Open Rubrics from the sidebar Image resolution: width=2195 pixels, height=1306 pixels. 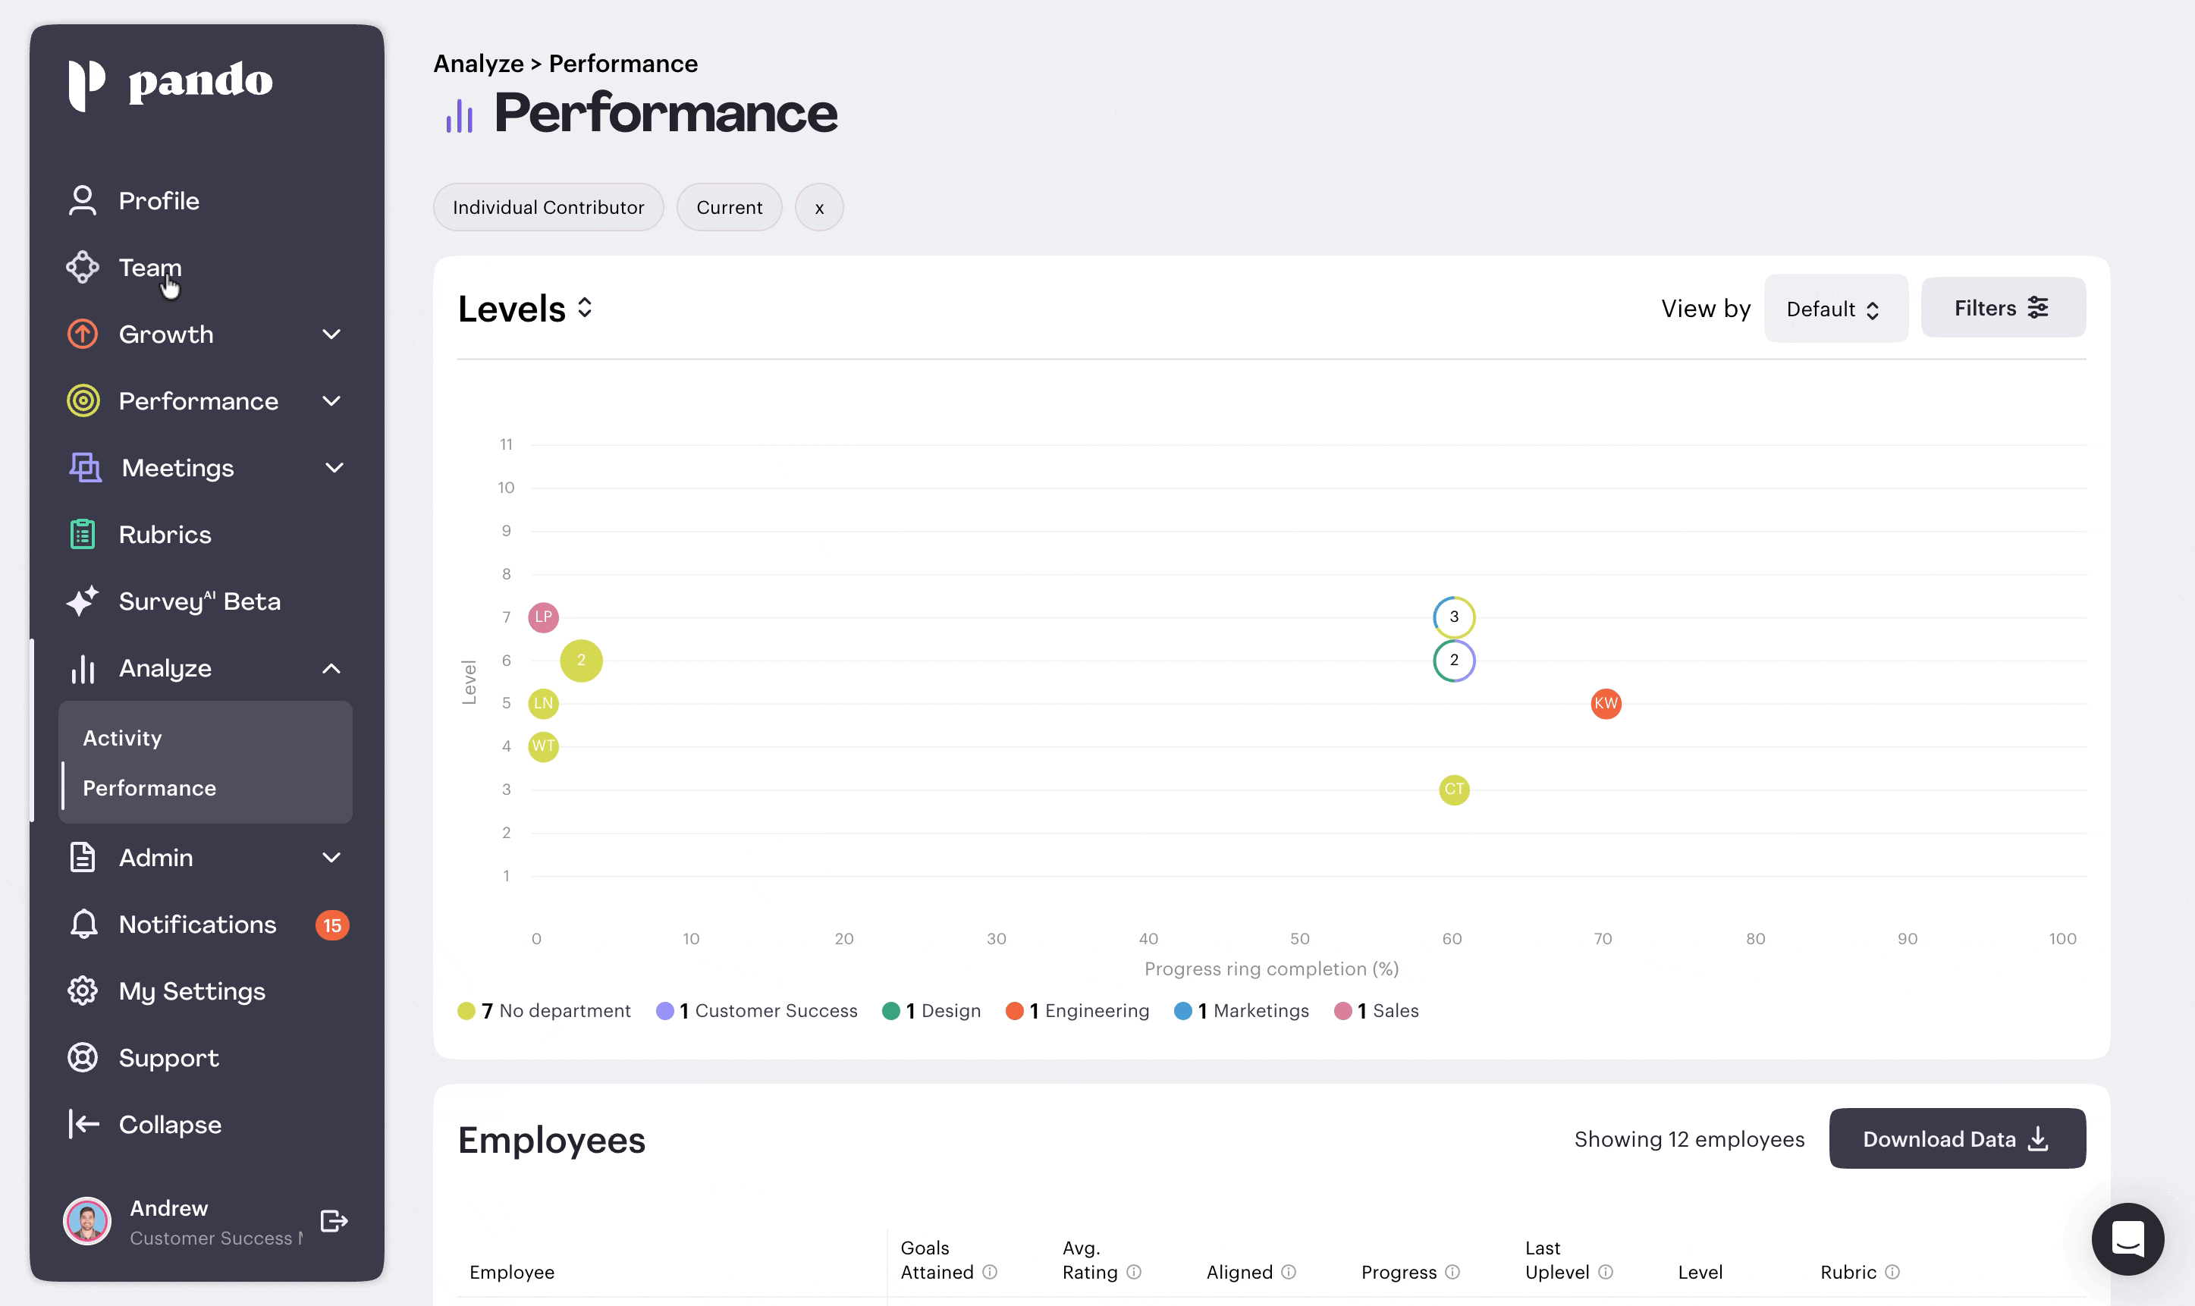click(165, 535)
